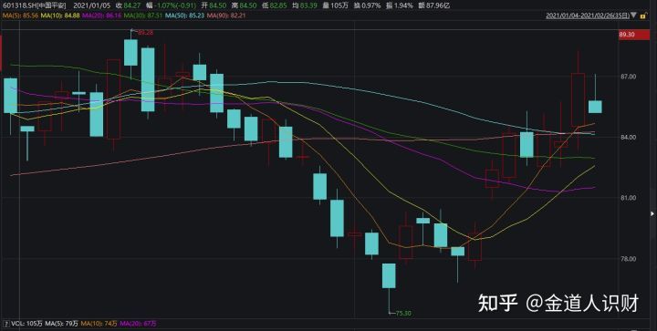Click the lowest candlestick near 75.30
657x331 pixels.
pos(389,275)
